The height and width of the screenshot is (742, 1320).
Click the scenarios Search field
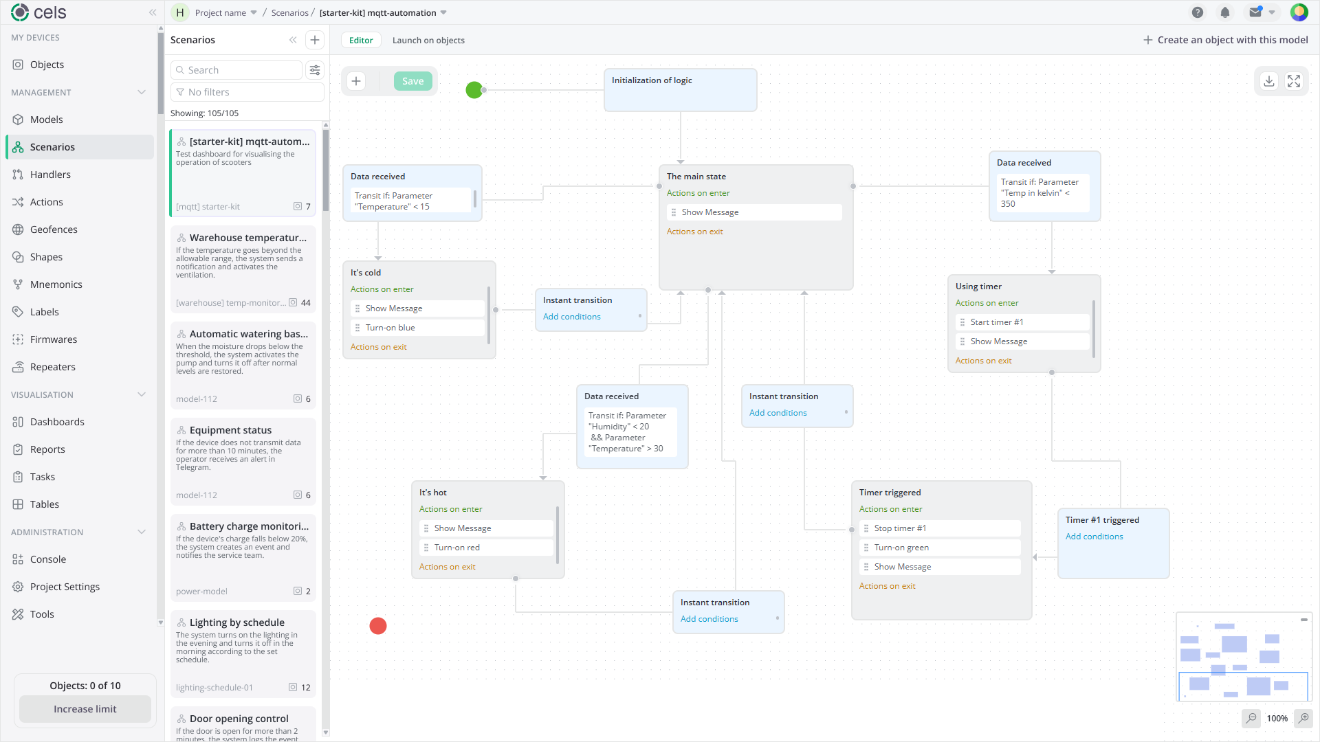tap(236, 70)
